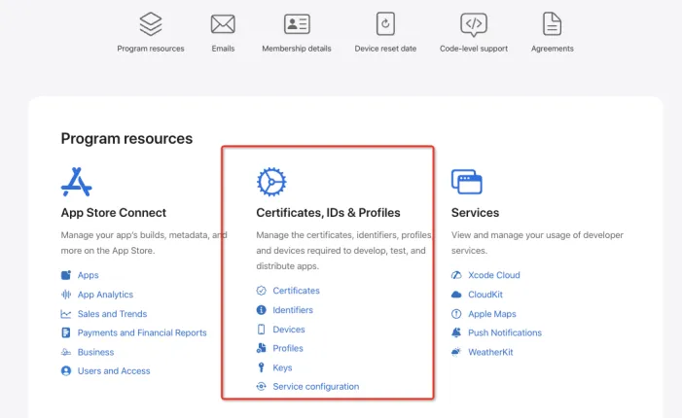Image resolution: width=682 pixels, height=418 pixels.
Task: Open the Certificates link
Action: (296, 291)
